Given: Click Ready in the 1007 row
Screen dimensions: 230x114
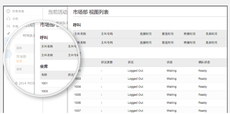Looking at the screenshot, I should point(202,111).
